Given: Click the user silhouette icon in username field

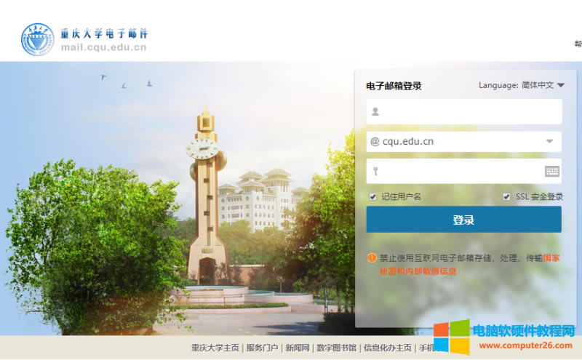Looking at the screenshot, I should [375, 112].
